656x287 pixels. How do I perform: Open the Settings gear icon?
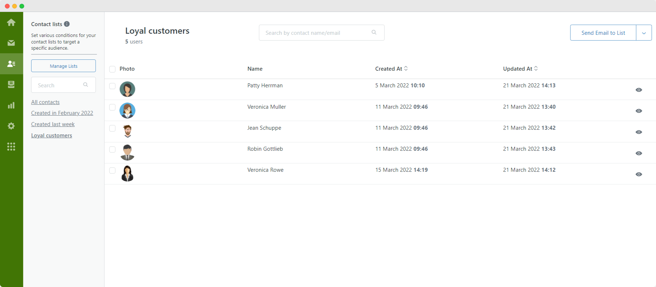click(x=11, y=126)
